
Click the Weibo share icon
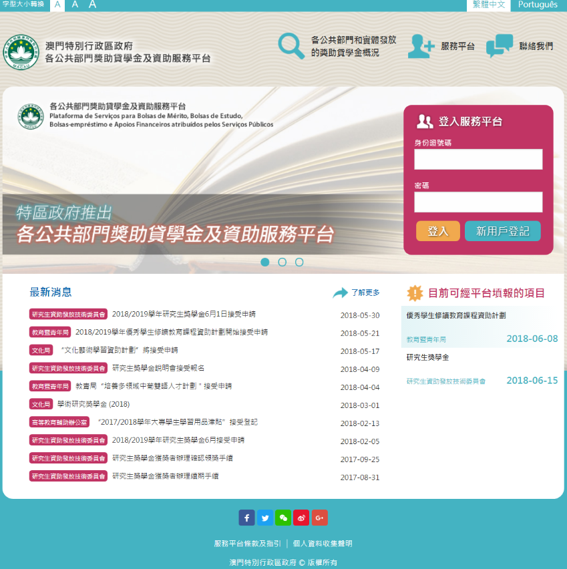301,518
